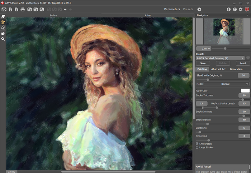Select the Zoom magnifier tool
Screen dimensions: 251x173
click(x=3, y=39)
